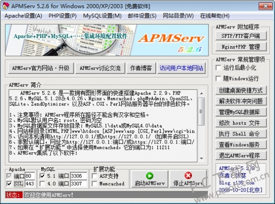The image size is (275, 204).
Task: Enable the Memcached checkbox
Action: 95,183
